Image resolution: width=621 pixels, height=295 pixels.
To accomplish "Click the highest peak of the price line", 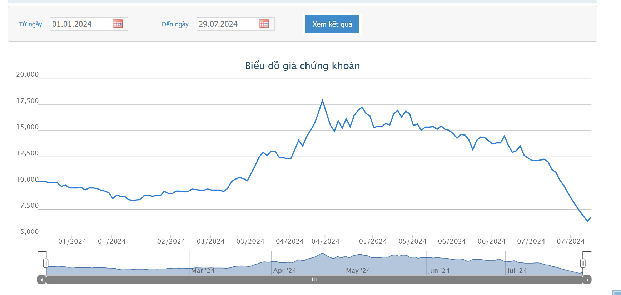I will click(x=322, y=100).
